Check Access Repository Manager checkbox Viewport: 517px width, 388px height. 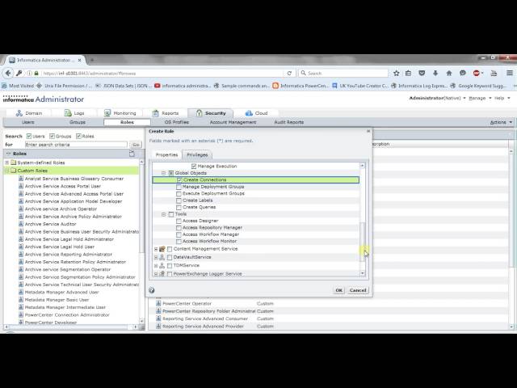tap(179, 228)
